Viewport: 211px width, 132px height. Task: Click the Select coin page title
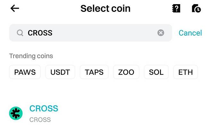click(x=105, y=8)
